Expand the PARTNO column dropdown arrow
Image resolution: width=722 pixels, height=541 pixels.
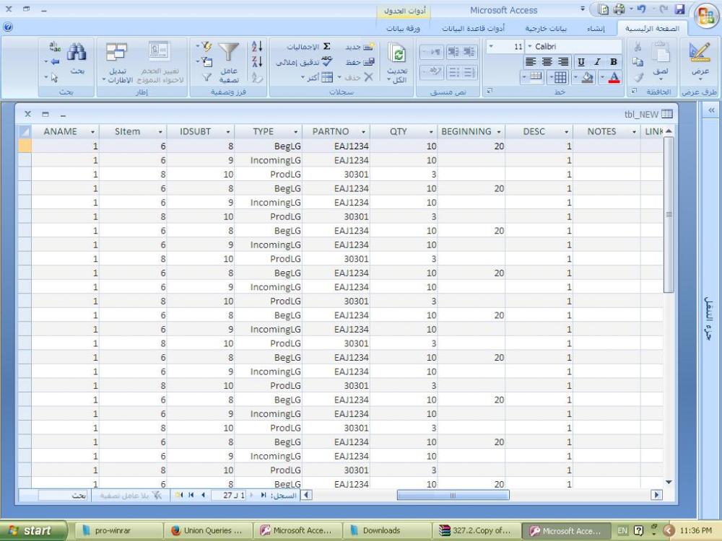(x=363, y=133)
